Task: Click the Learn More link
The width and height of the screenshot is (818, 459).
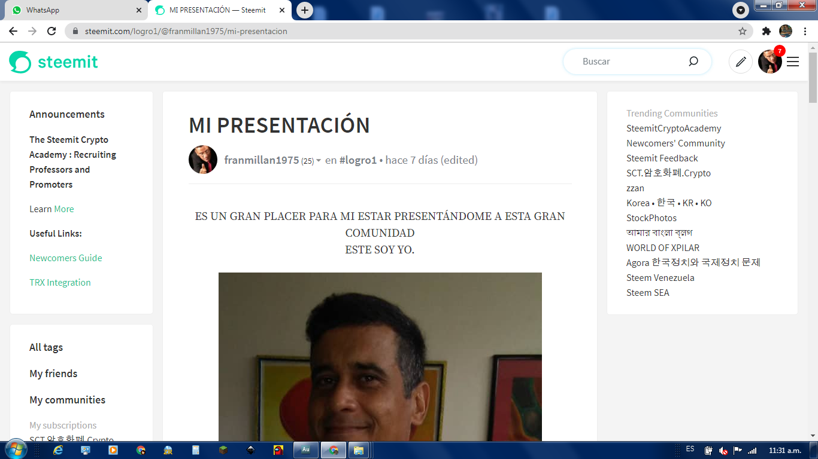Action: [64, 209]
